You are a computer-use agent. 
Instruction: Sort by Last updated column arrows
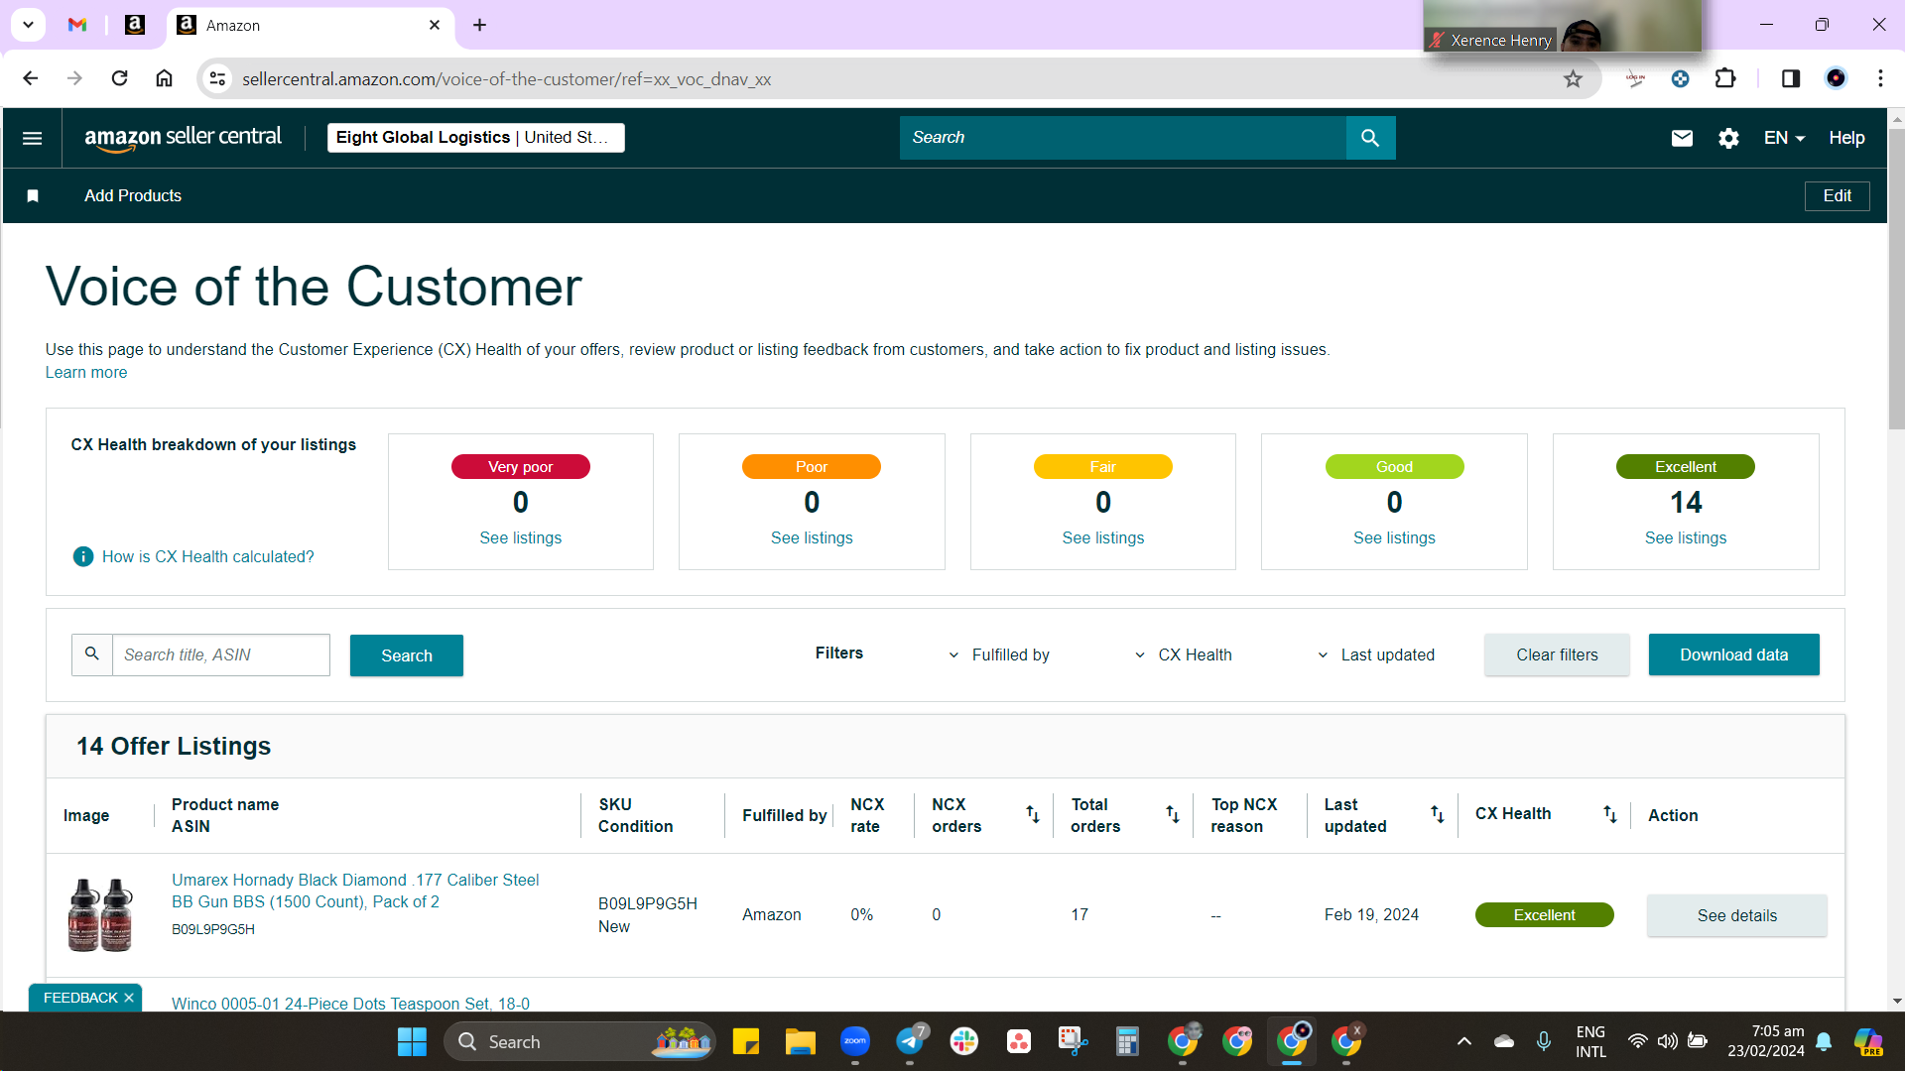(1437, 814)
